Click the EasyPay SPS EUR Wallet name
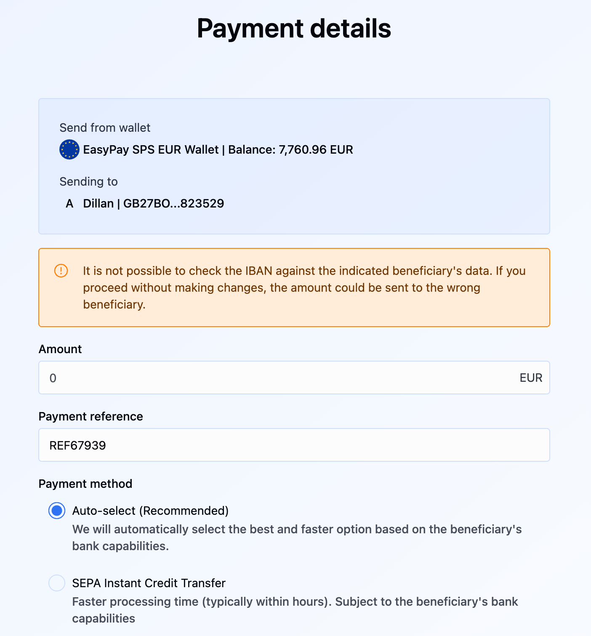 pos(151,149)
